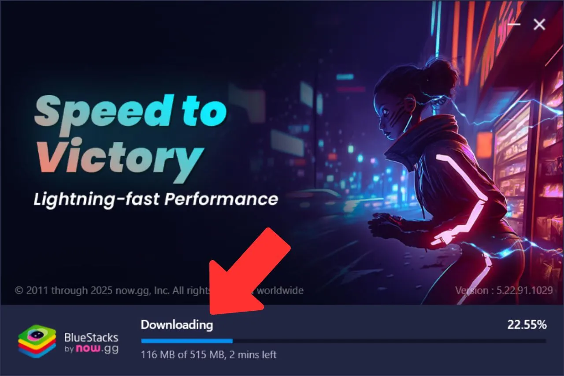Click the BlueStacks layered logo icon
Image resolution: width=564 pixels, height=376 pixels.
37,341
